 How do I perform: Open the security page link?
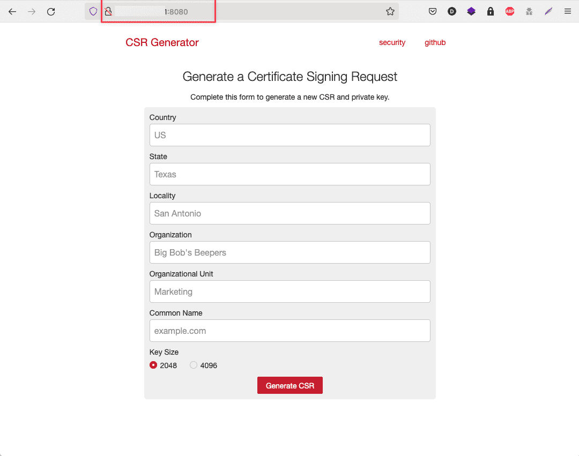pos(392,43)
